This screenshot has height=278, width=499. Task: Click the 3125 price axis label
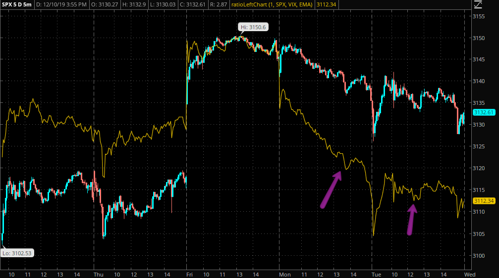pos(479,146)
